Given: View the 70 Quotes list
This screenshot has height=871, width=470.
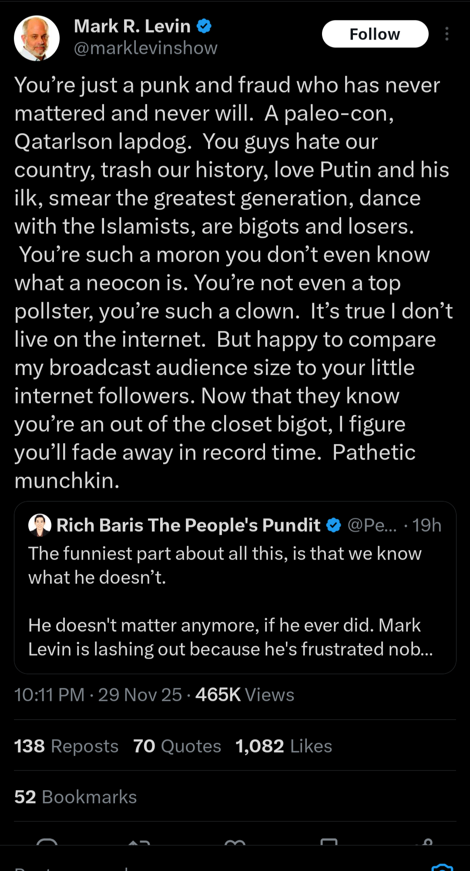Looking at the screenshot, I should 177,746.
